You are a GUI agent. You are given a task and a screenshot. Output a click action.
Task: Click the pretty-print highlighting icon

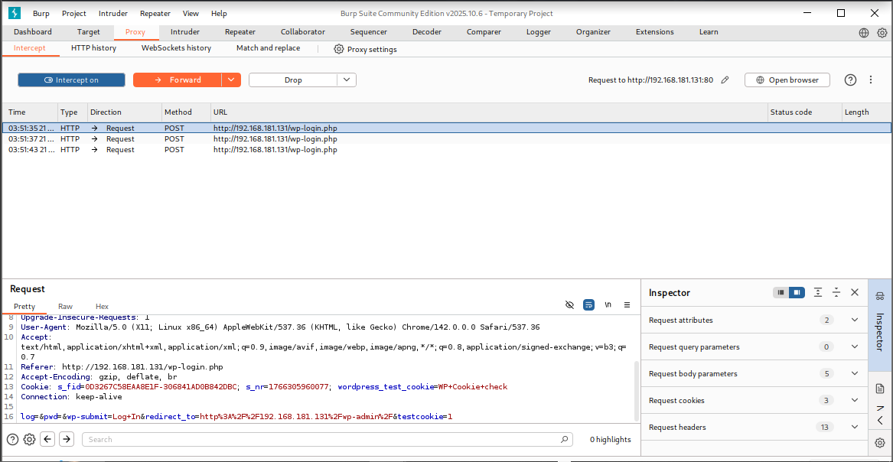pos(588,304)
